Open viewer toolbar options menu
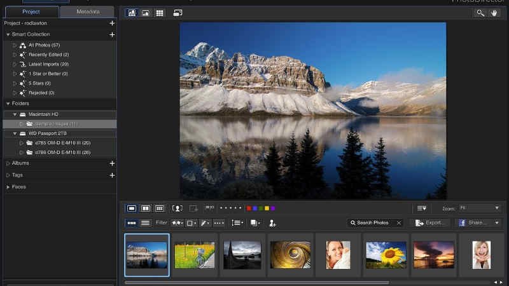The width and height of the screenshot is (509, 286). (422, 208)
